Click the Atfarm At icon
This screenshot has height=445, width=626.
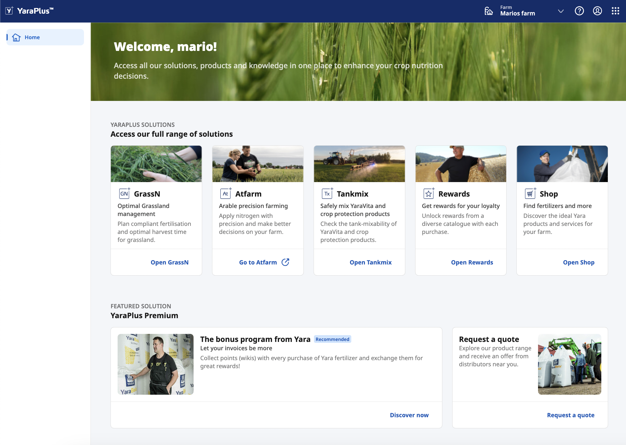point(226,193)
